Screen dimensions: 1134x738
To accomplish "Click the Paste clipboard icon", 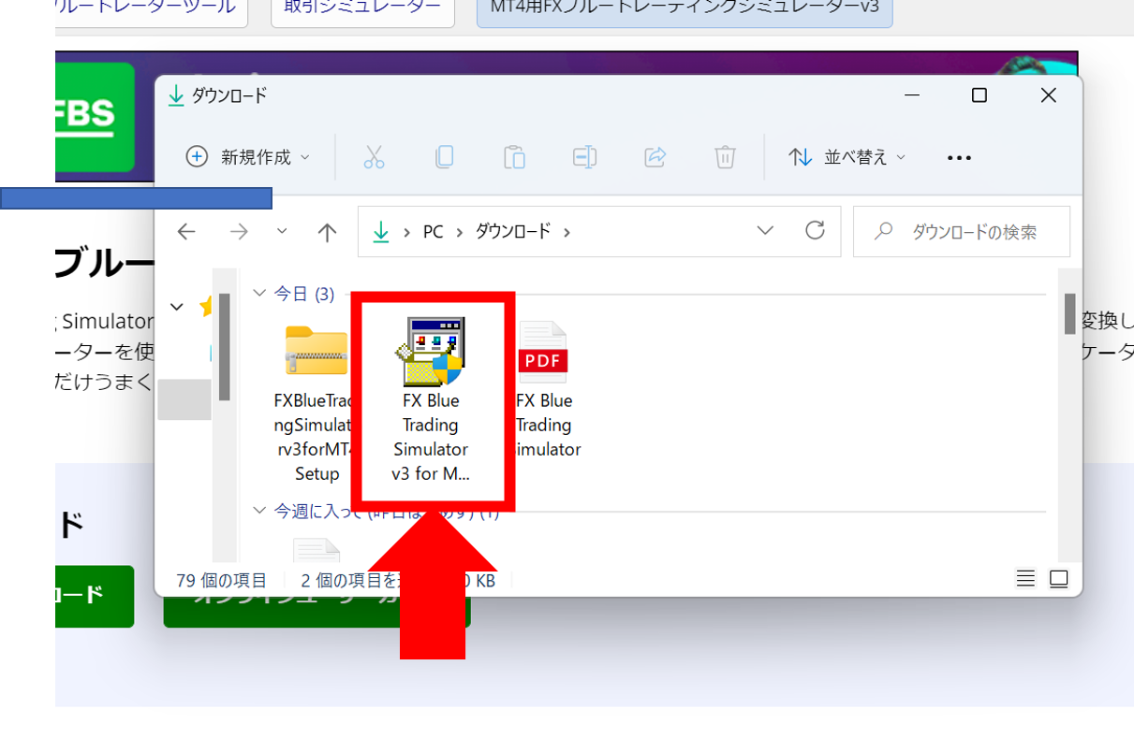I will click(514, 157).
